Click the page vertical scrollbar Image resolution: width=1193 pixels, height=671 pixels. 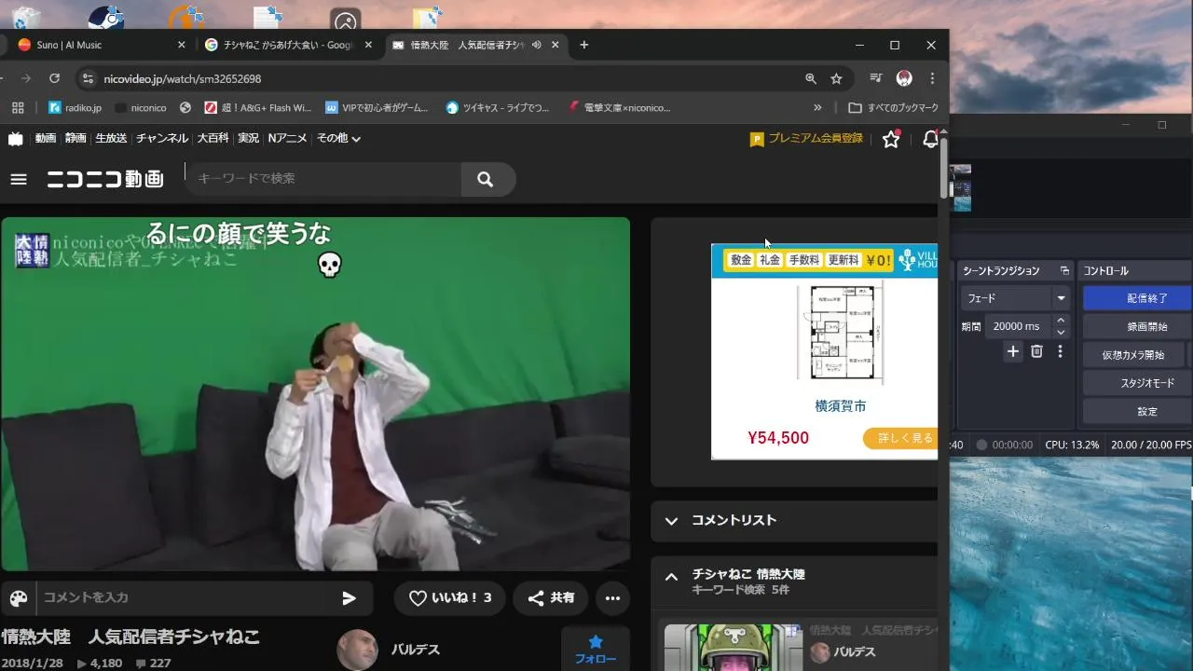pos(943,168)
